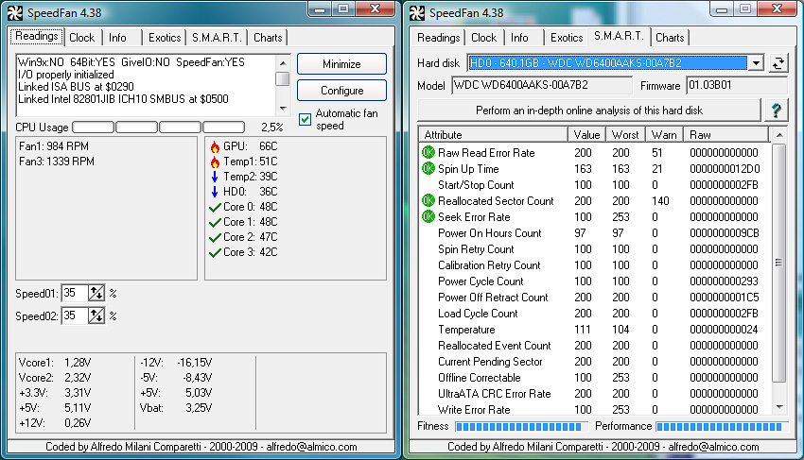Select the Load Cycle Count row
This screenshot has width=804, height=460.
595,314
